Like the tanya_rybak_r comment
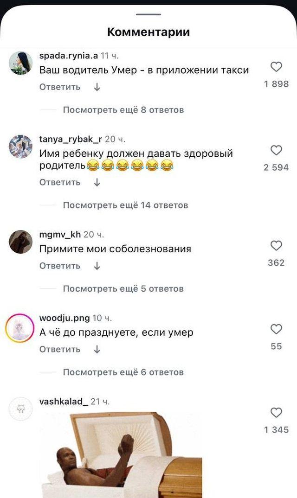Screen dimensions: 297x498 [x=276, y=150]
